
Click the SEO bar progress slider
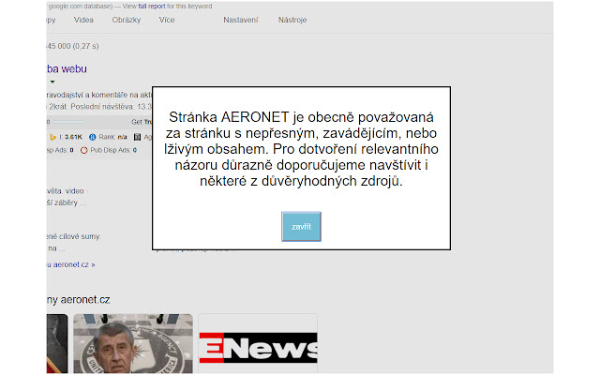(68, 122)
